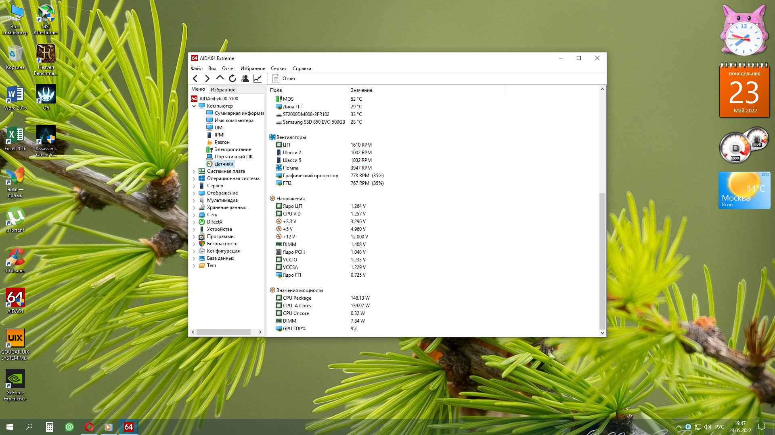The height and width of the screenshot is (435, 775).
Task: Open the user profile icon in toolbar
Action: [245, 79]
